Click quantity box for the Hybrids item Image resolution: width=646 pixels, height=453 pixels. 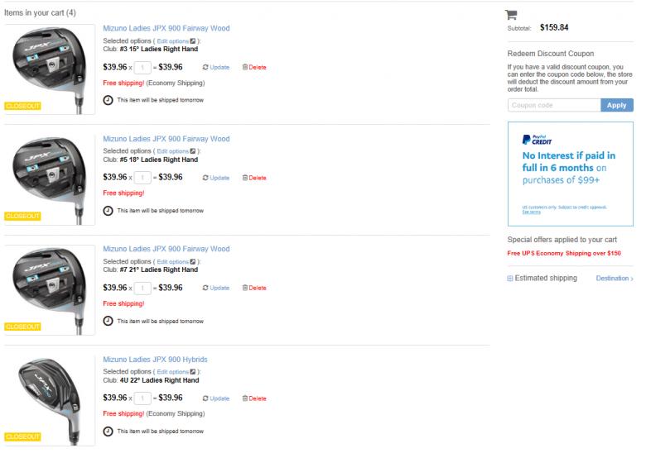click(x=142, y=398)
